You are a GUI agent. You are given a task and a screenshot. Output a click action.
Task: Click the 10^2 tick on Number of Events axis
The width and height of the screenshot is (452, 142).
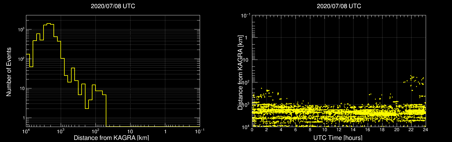(21, 59)
